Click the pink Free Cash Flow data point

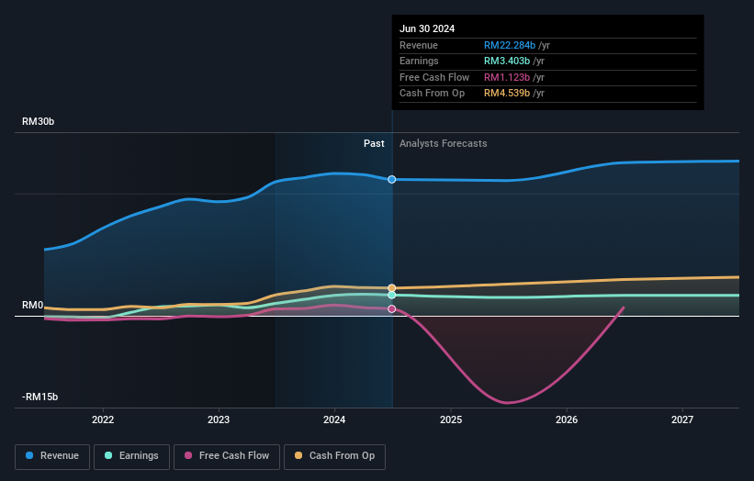pos(392,309)
